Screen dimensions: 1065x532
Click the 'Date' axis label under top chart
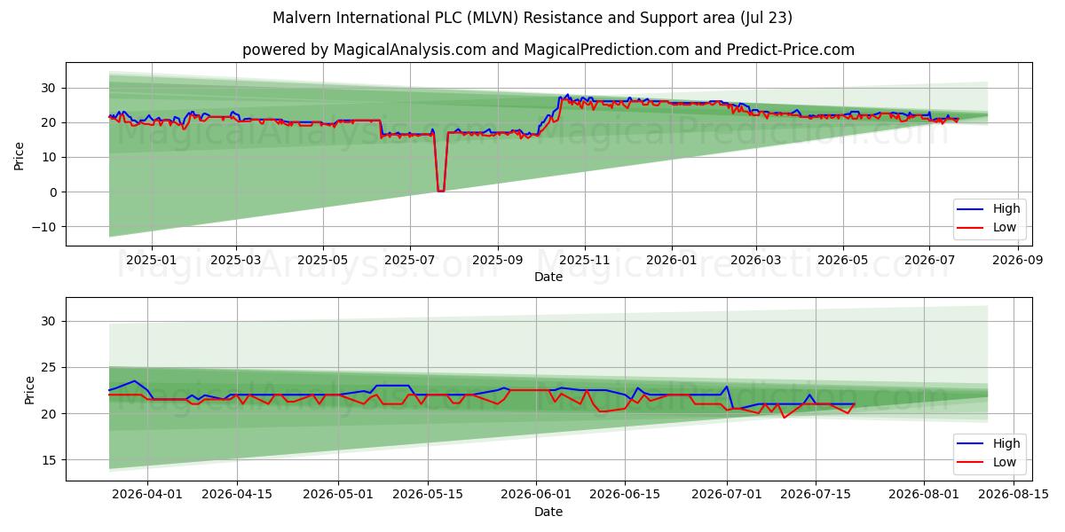(x=548, y=277)
